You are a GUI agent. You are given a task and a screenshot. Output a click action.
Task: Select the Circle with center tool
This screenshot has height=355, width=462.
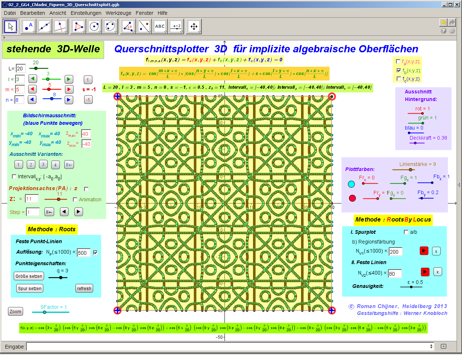93,26
